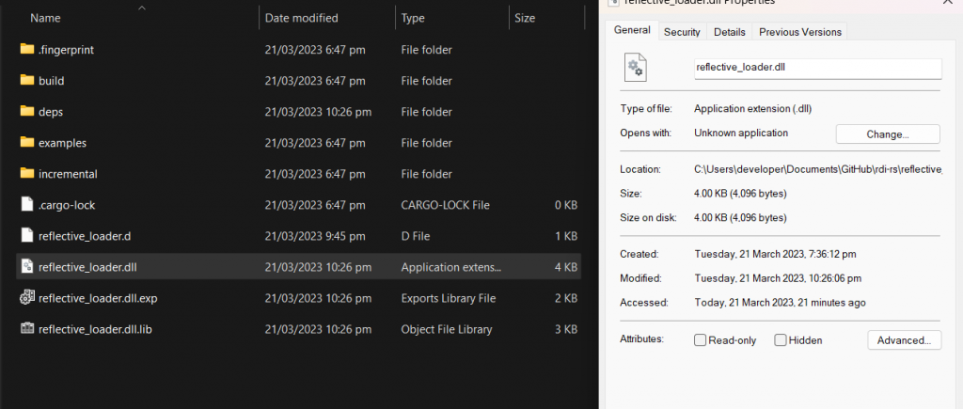Click the 0 KB size cell

[x=565, y=205]
